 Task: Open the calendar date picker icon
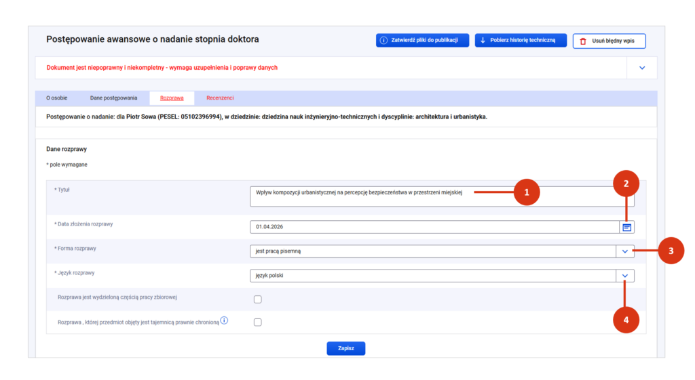[x=626, y=228]
